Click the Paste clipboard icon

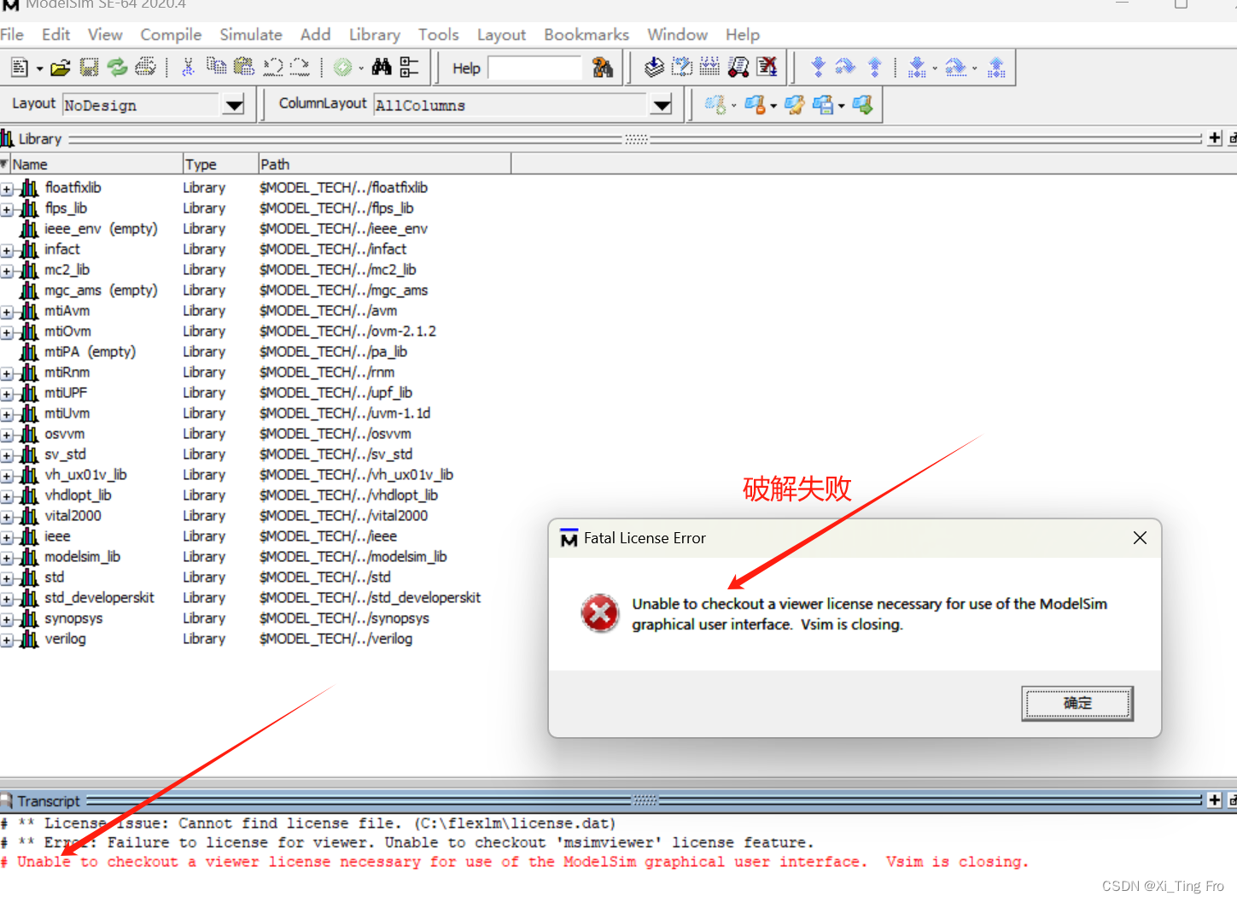click(244, 67)
